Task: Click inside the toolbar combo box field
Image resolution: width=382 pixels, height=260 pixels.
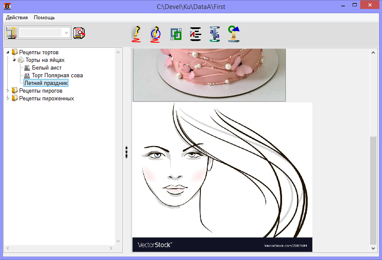Action: pos(41,32)
